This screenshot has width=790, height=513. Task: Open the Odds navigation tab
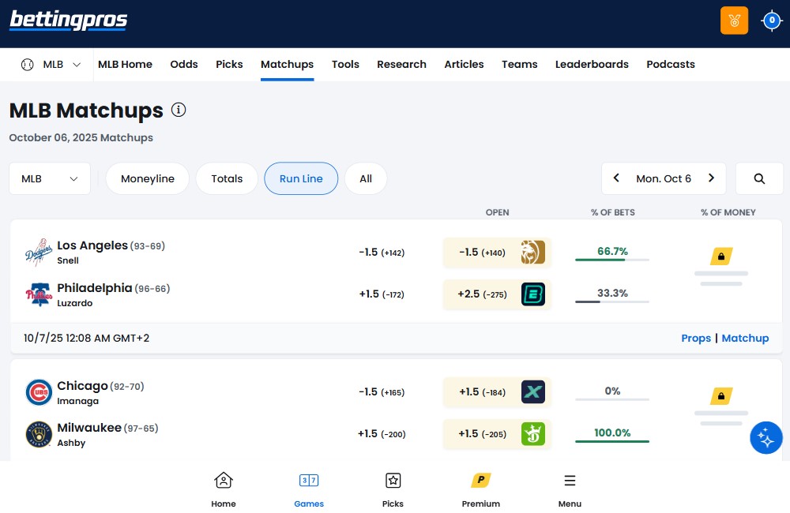[184, 65]
